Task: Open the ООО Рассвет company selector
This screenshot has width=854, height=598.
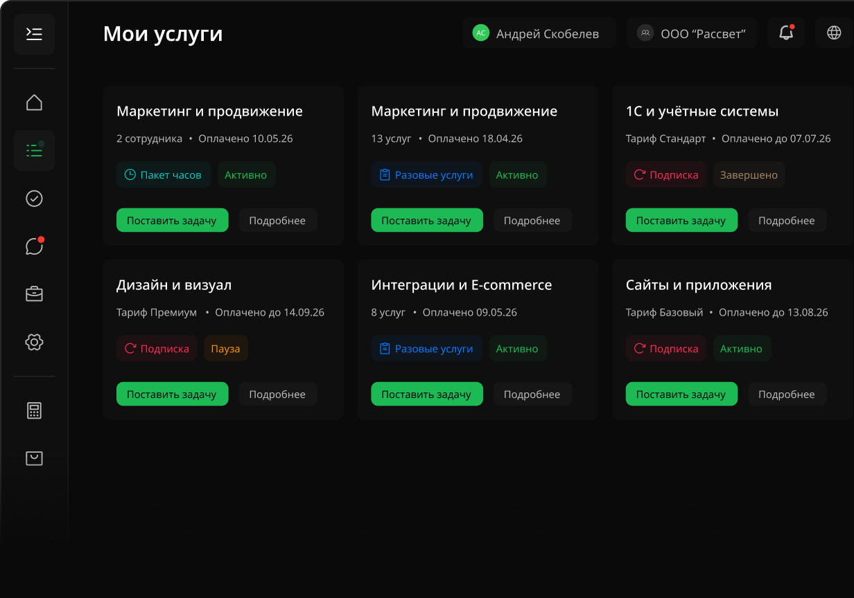Action: click(691, 33)
